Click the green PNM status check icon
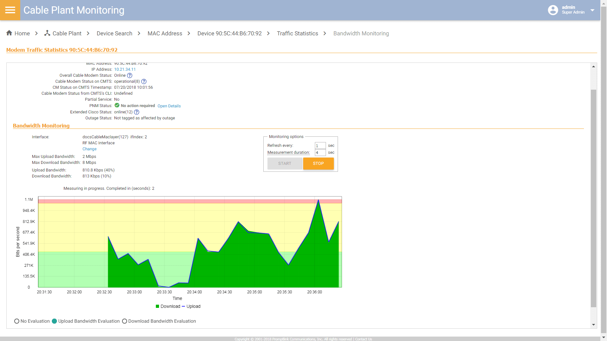The height and width of the screenshot is (341, 607). pyautogui.click(x=117, y=105)
